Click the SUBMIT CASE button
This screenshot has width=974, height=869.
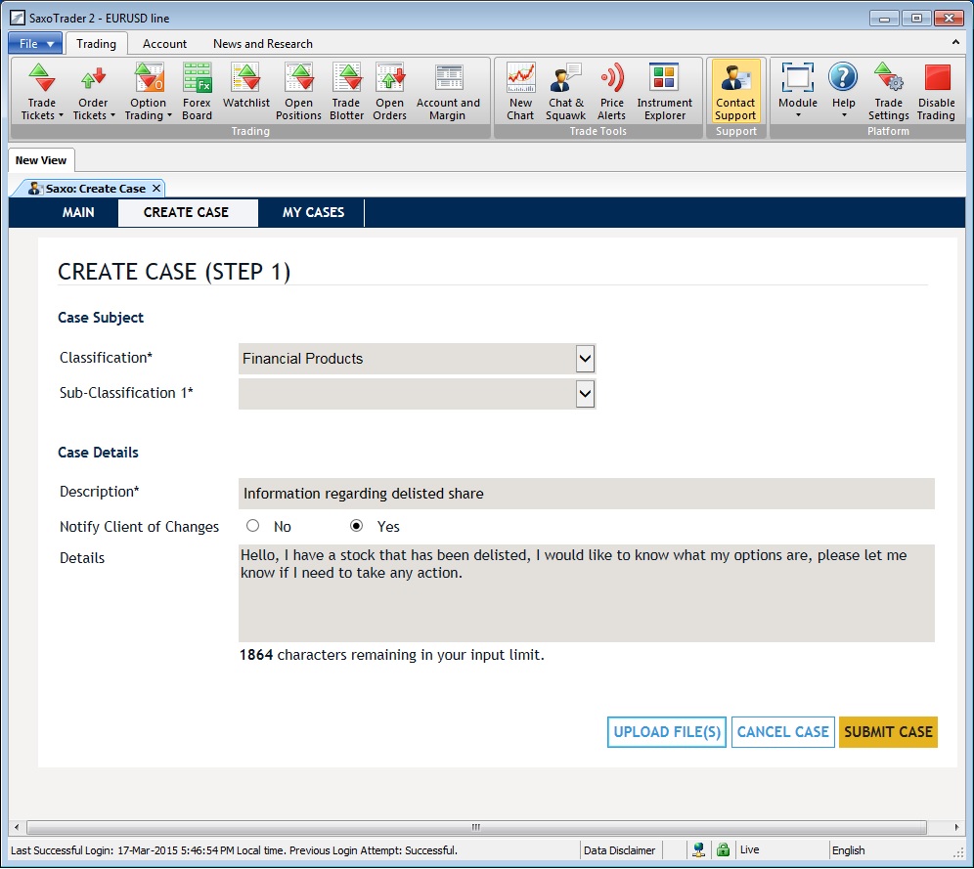888,732
